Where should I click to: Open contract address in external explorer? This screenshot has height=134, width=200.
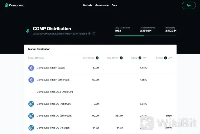[x=94, y=33]
